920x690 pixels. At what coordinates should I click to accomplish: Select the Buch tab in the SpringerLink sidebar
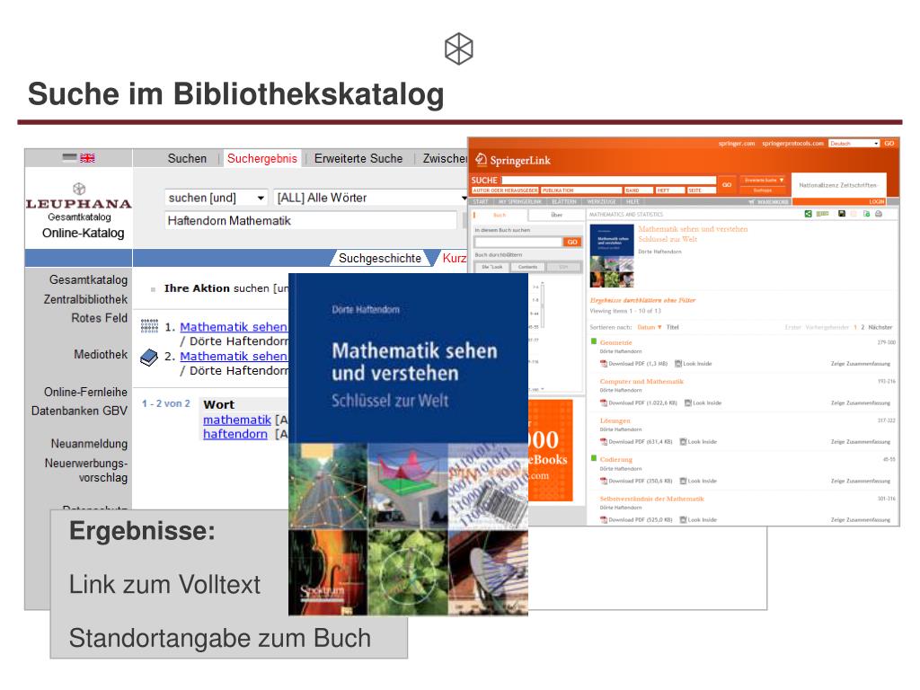click(x=500, y=216)
